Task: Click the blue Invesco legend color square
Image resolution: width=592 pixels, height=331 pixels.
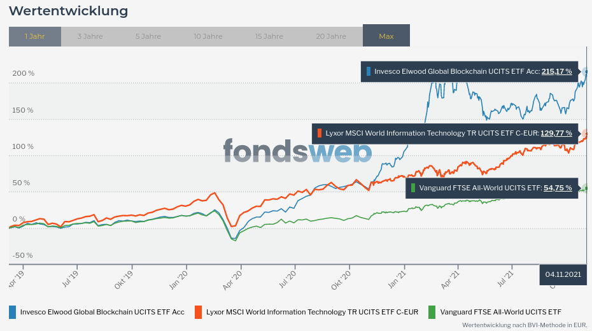Action: click(13, 312)
